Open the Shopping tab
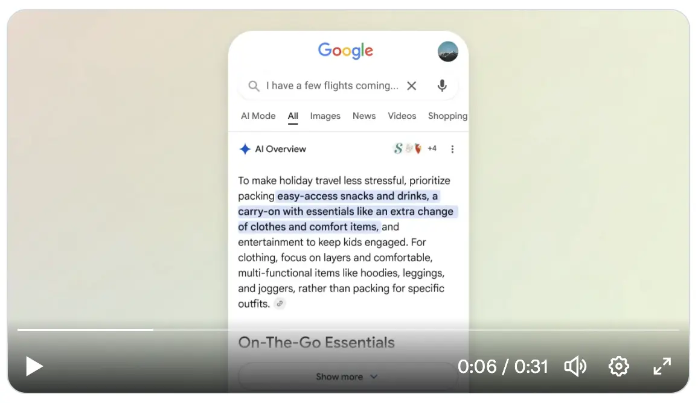 [448, 116]
